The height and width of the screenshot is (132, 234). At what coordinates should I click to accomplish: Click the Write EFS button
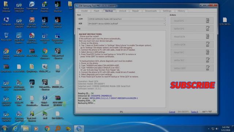[x=192, y=29]
